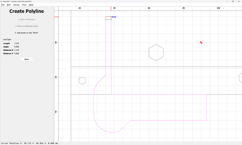
Task: Click the Cursor Position status bar text
Action: point(29,143)
